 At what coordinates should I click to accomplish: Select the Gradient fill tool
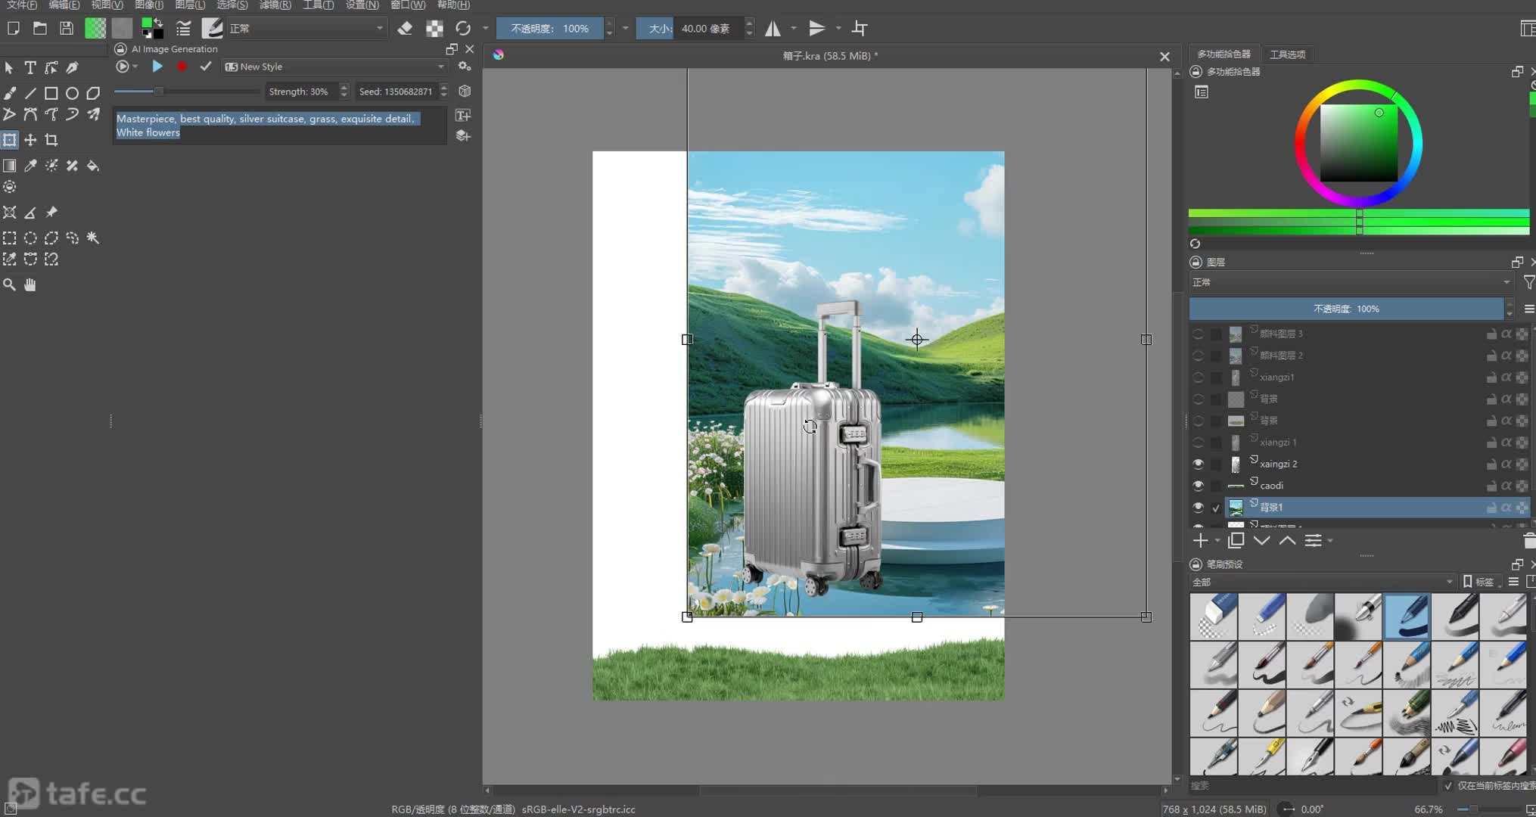(10, 166)
